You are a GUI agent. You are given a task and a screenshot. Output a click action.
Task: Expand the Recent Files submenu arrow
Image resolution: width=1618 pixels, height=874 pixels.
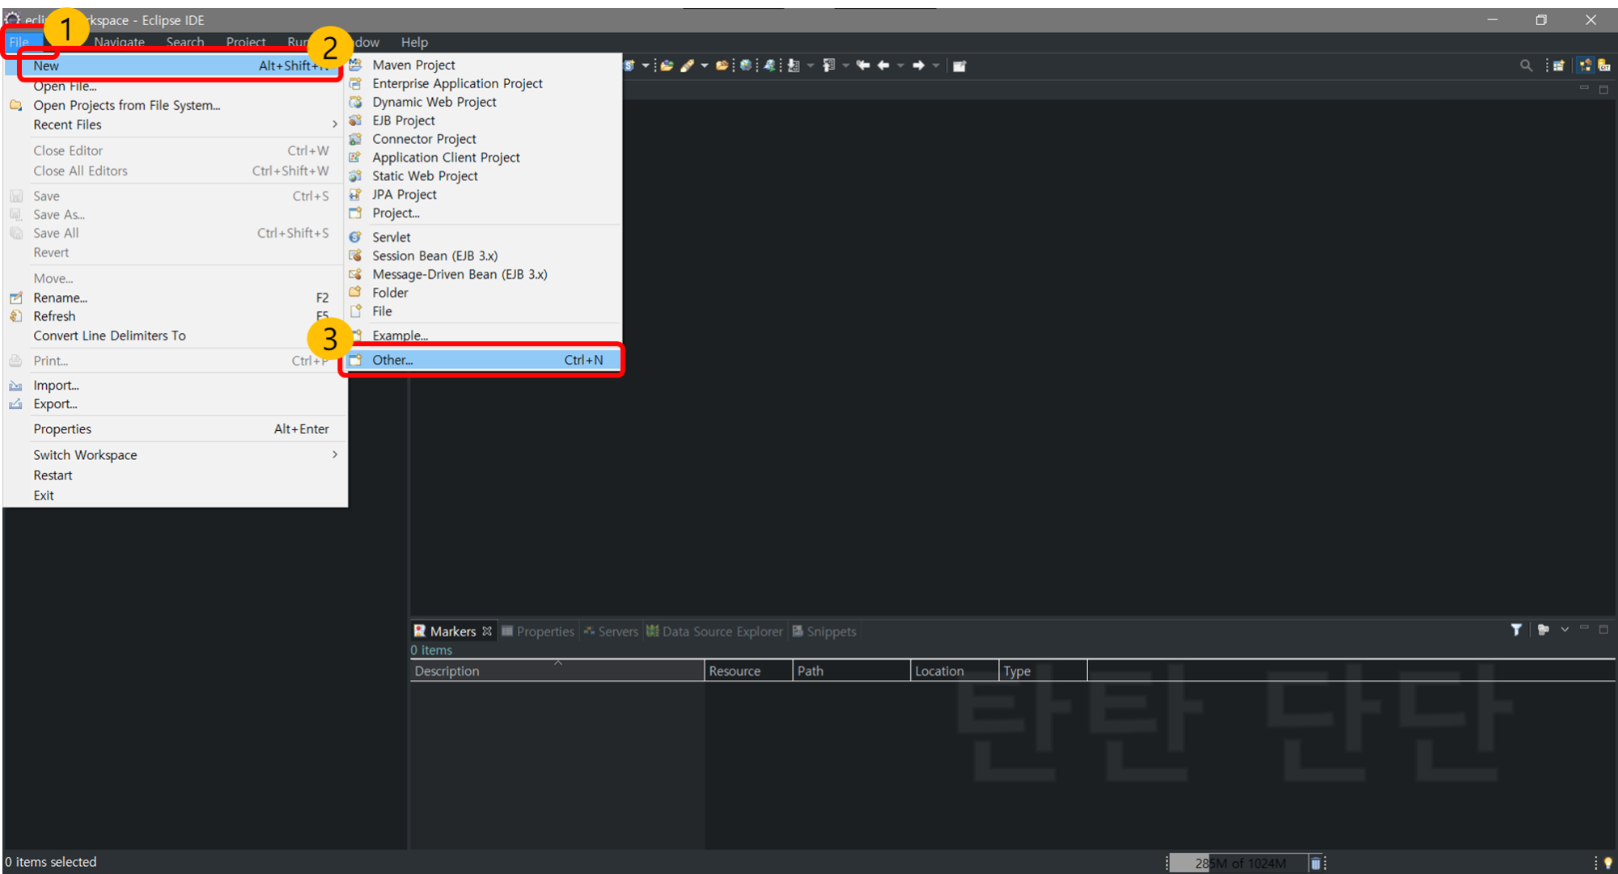click(x=334, y=125)
